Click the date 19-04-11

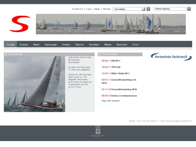(106, 67)
